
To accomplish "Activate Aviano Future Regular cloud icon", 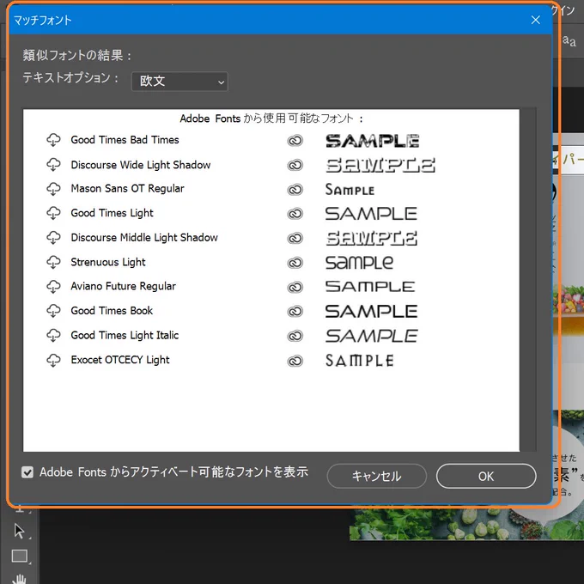I will tap(53, 286).
